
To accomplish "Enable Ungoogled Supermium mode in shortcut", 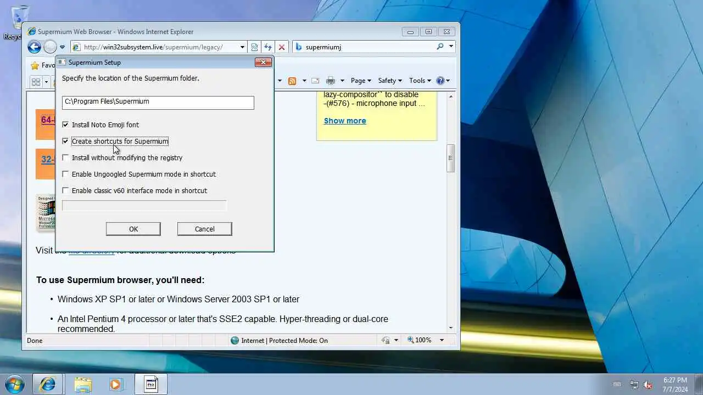I will [x=65, y=174].
